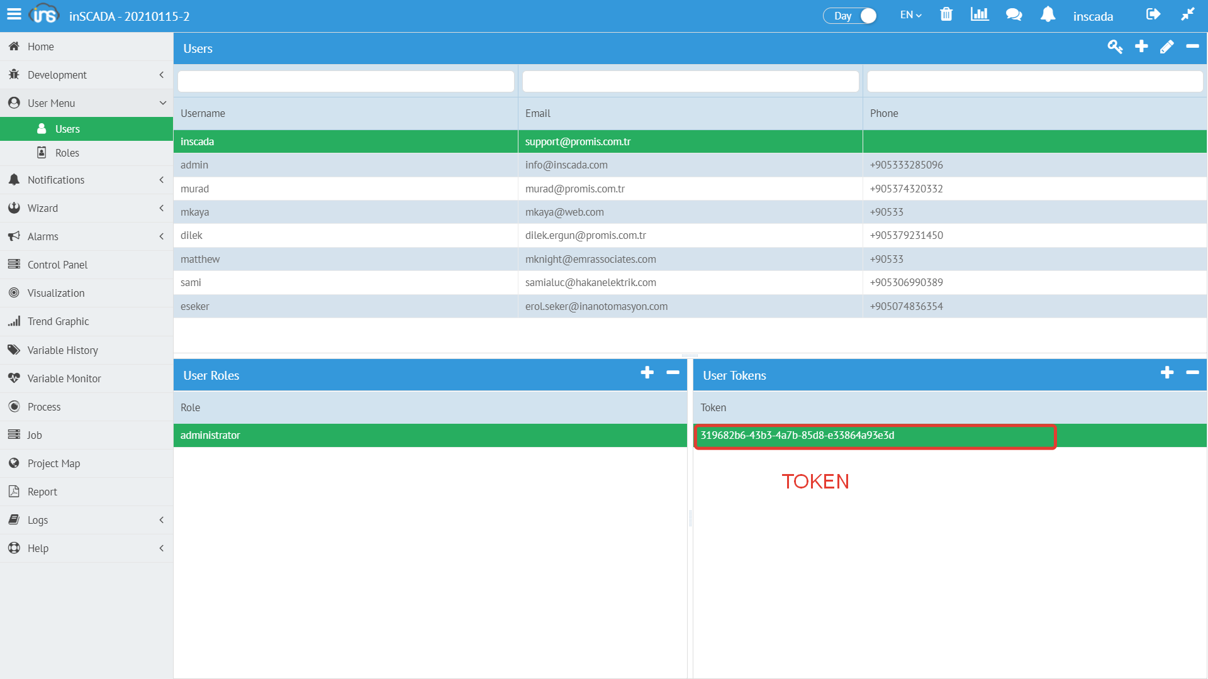
Task: Open Visualization in sidebar
Action: pyautogui.click(x=87, y=293)
